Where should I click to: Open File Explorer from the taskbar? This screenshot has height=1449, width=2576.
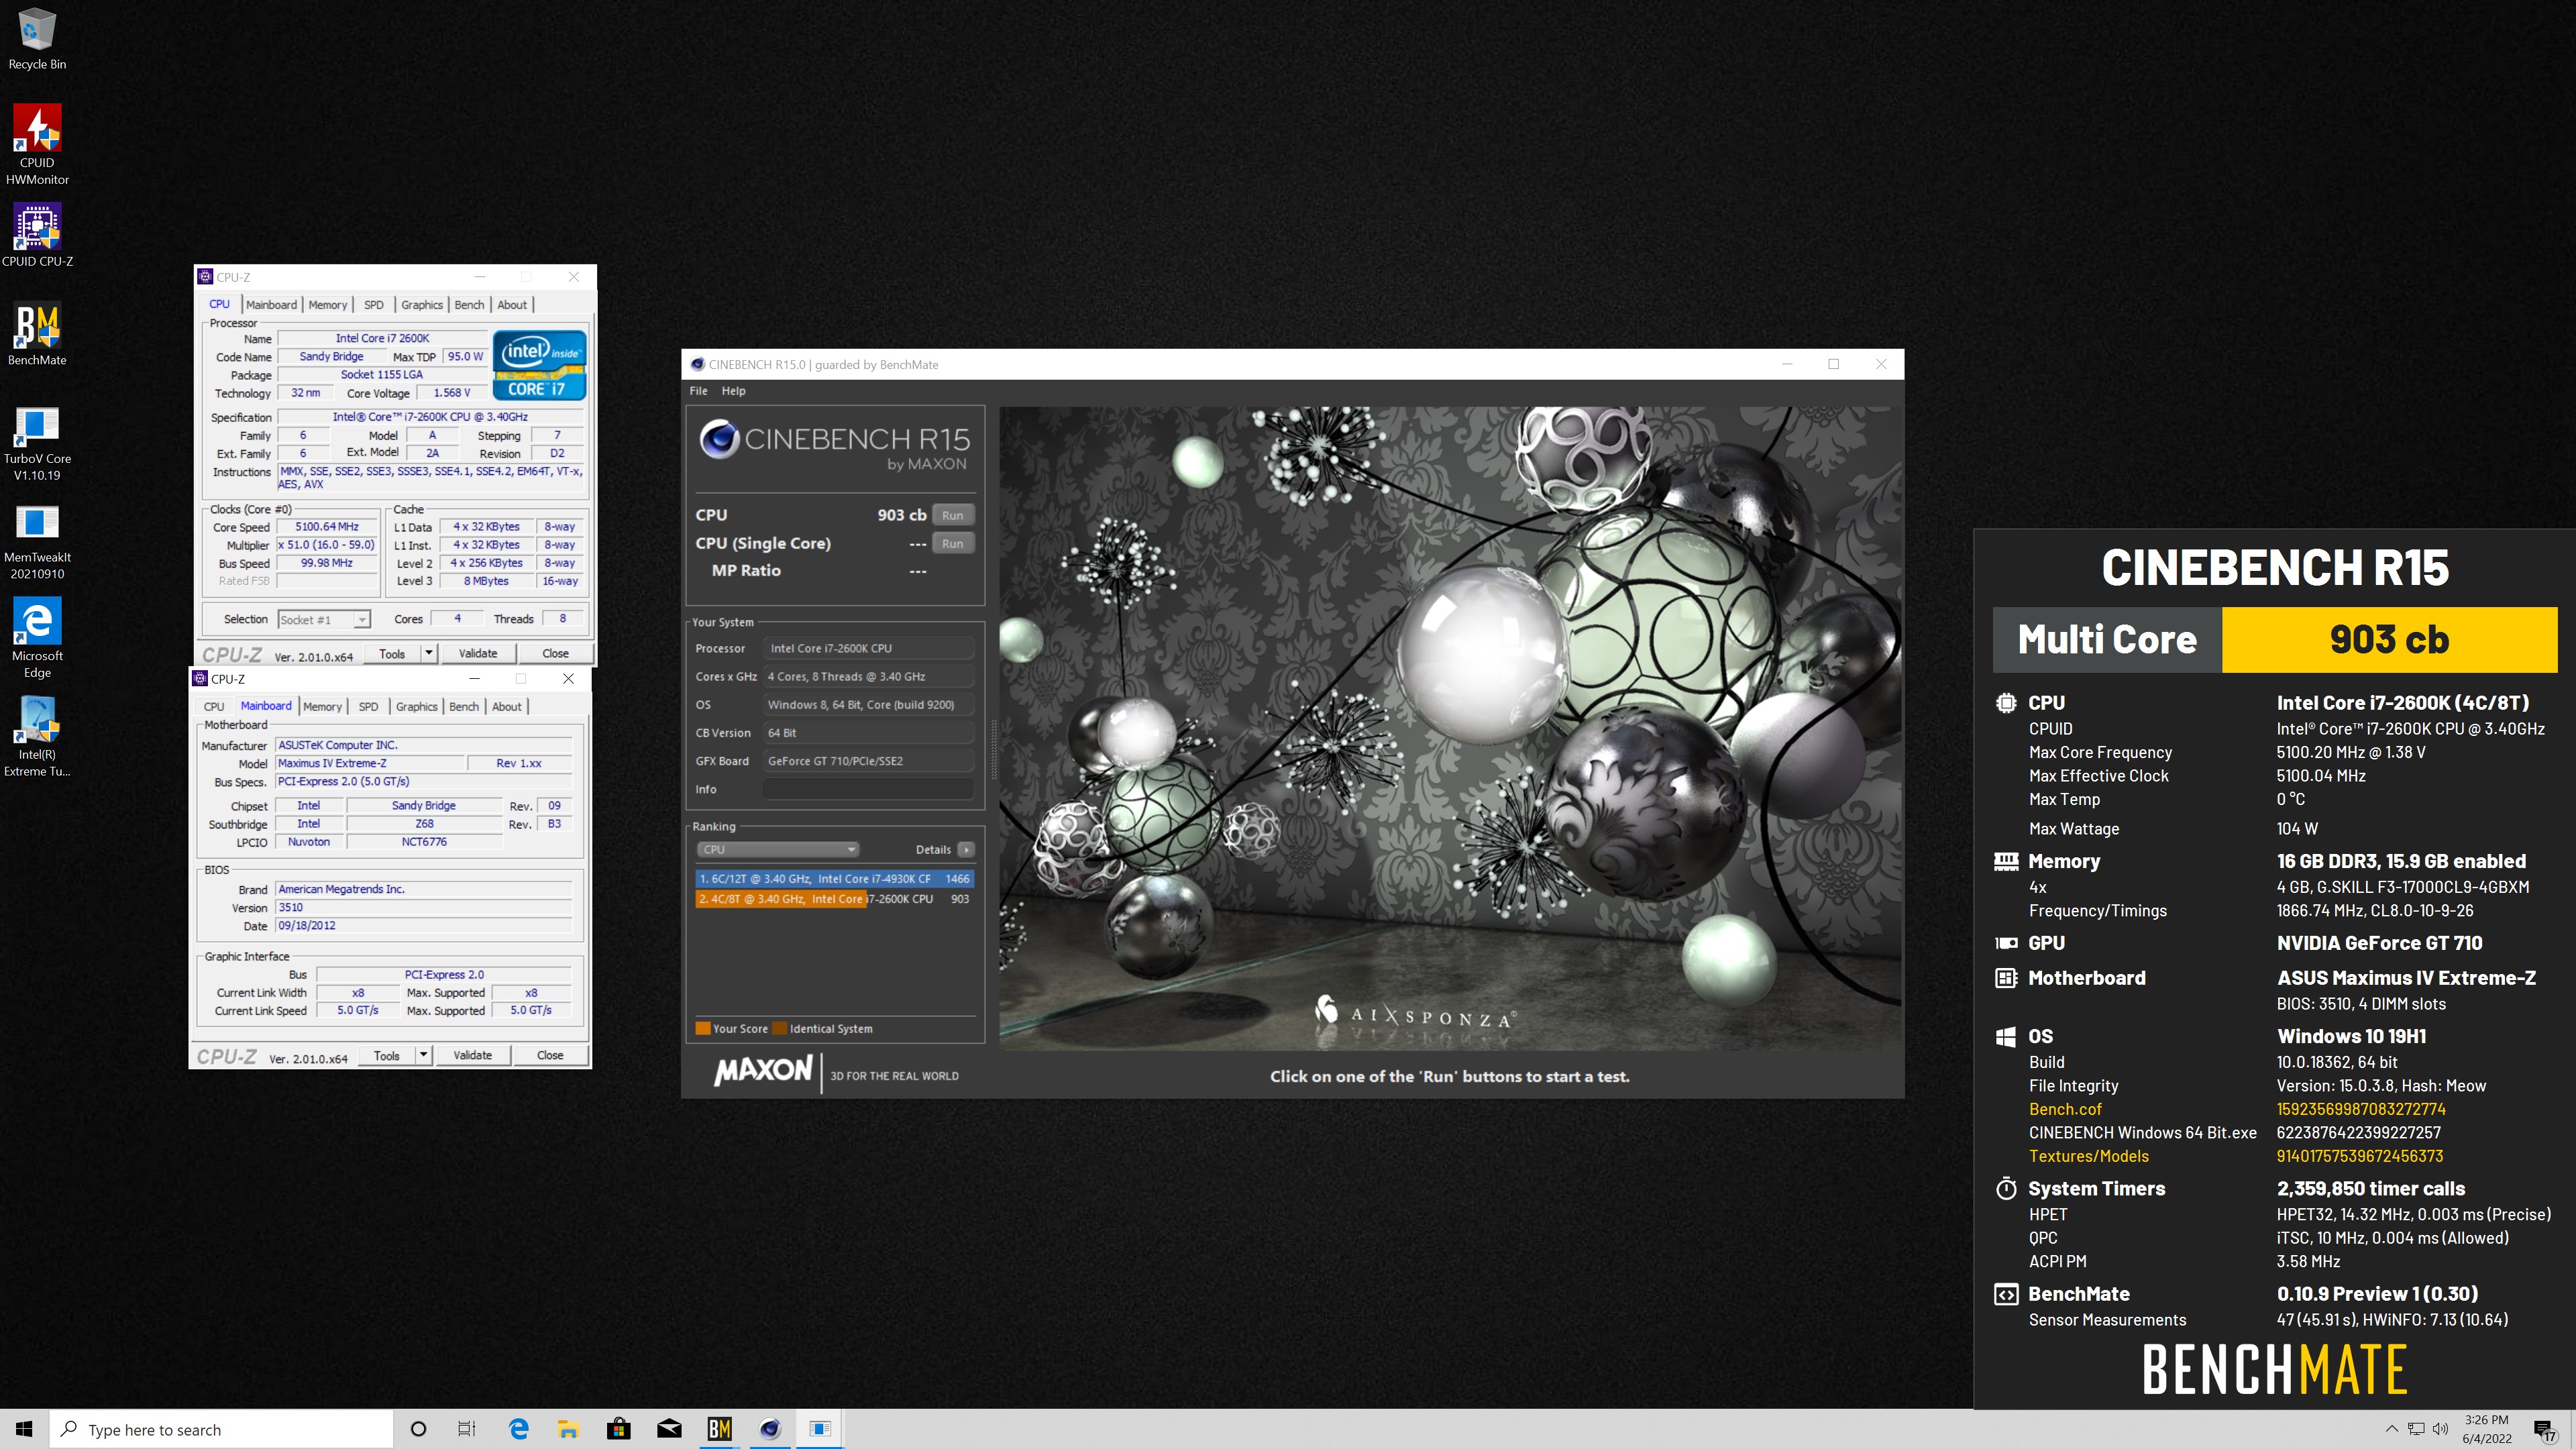click(x=568, y=1429)
